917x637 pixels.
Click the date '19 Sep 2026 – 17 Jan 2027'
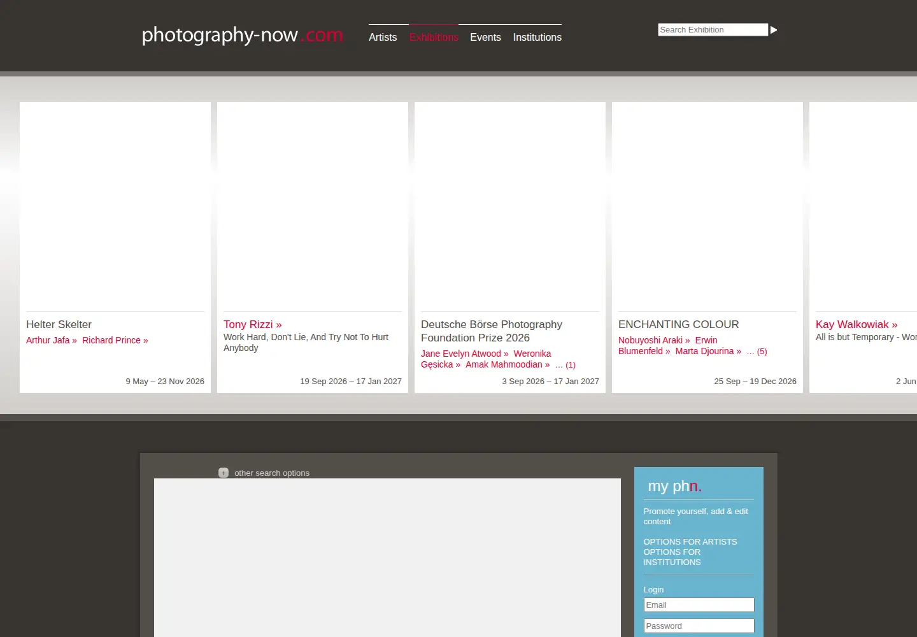[351, 381]
